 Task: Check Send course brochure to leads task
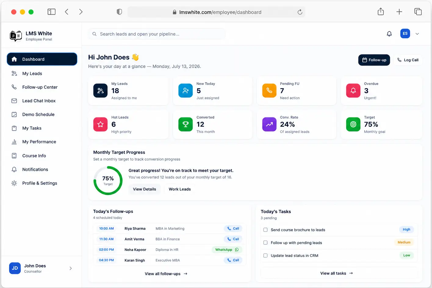point(265,230)
